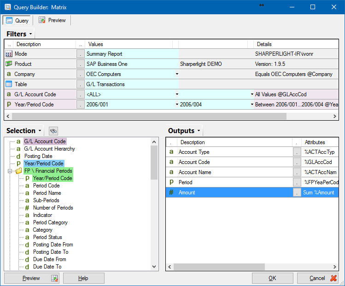Select the blue highlighted Year/Period Code item
345x286 pixels.
[x=44, y=163]
